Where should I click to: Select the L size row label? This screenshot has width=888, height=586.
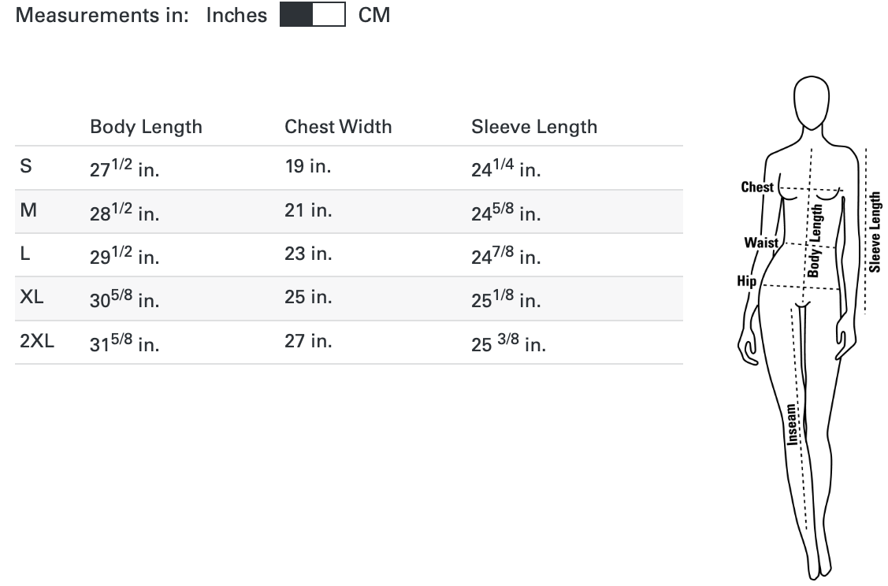[x=25, y=254]
